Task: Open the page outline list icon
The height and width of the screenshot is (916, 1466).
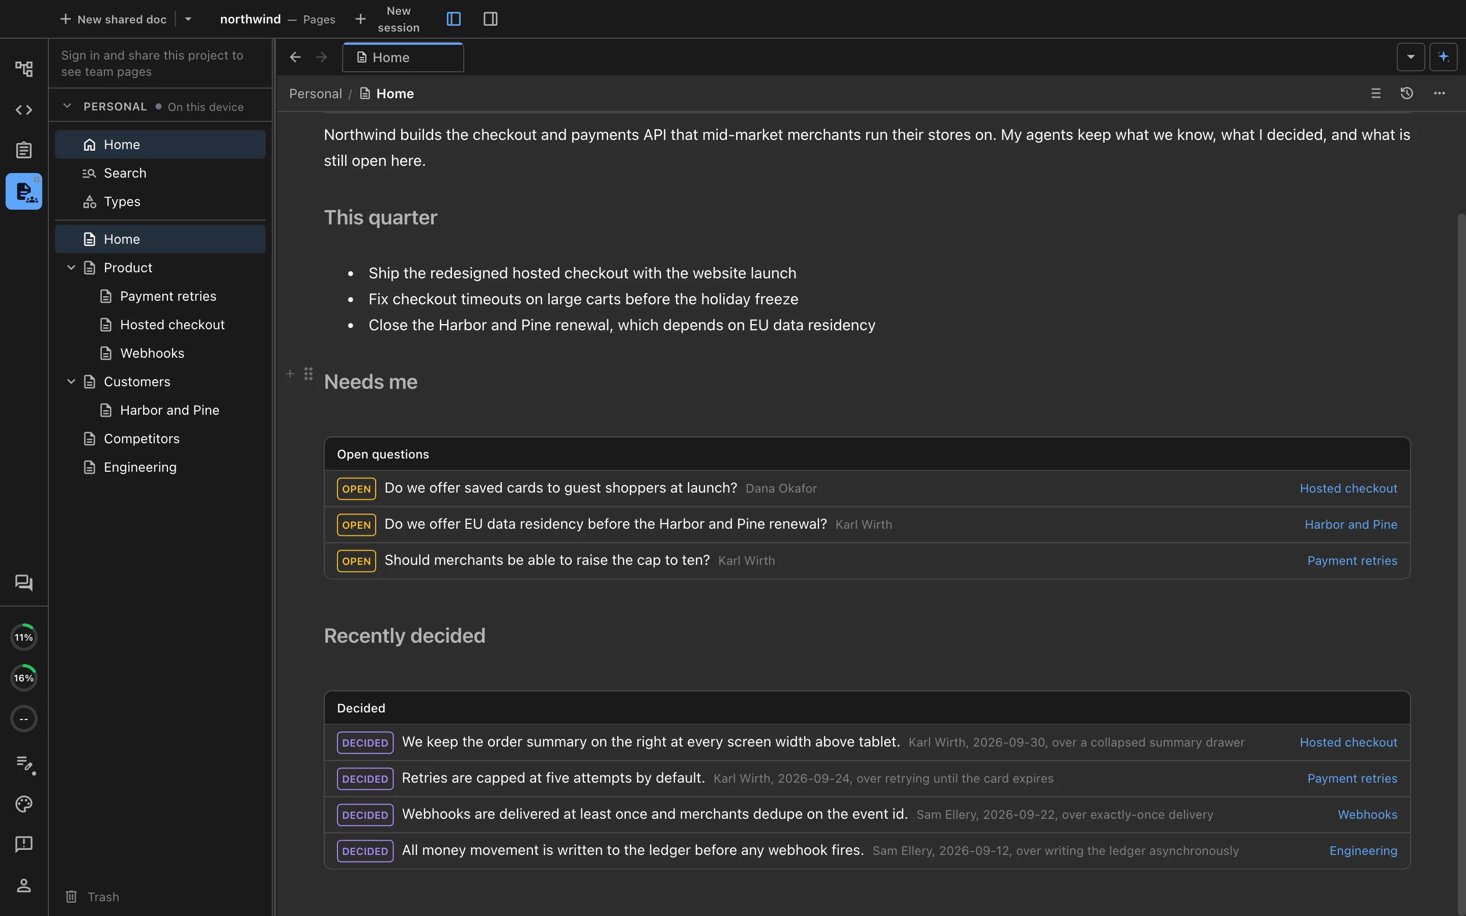Action: click(x=1376, y=93)
